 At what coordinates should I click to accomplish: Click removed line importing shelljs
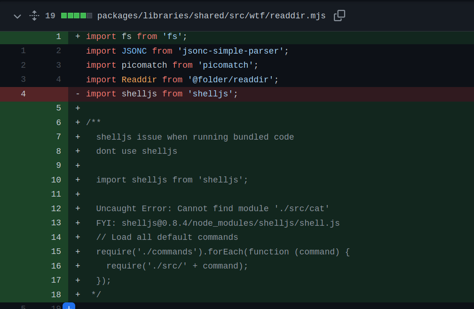coord(162,94)
